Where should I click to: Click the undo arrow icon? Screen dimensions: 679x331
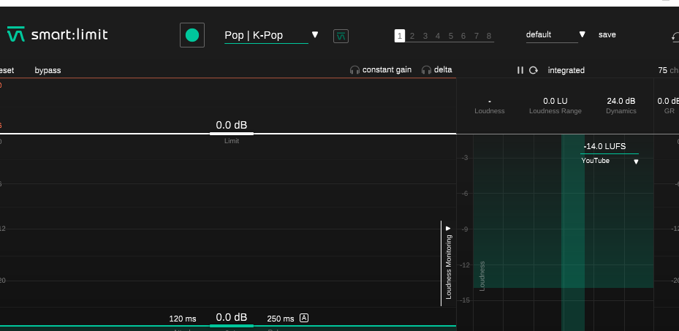(x=675, y=37)
